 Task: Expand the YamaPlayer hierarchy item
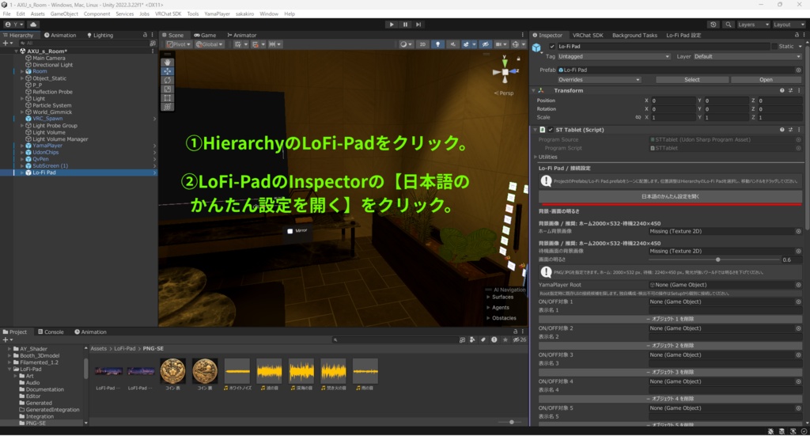coord(21,146)
